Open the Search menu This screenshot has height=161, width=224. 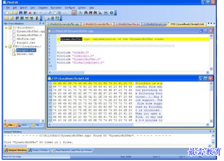(23, 8)
